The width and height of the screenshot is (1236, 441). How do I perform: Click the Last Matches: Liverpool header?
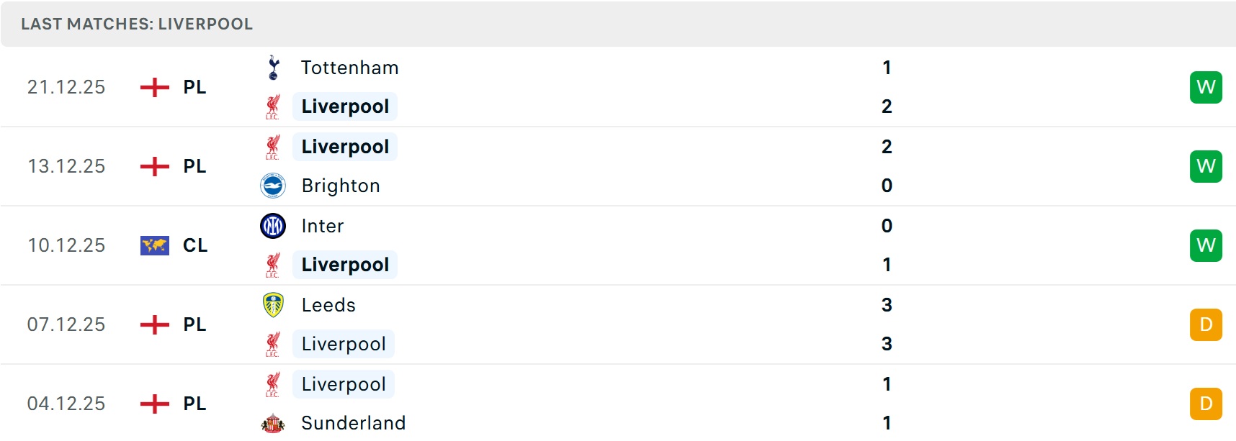point(137,24)
